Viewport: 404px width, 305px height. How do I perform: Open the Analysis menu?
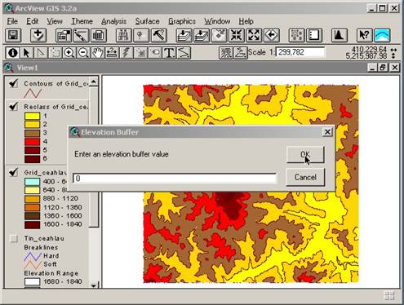tap(113, 21)
